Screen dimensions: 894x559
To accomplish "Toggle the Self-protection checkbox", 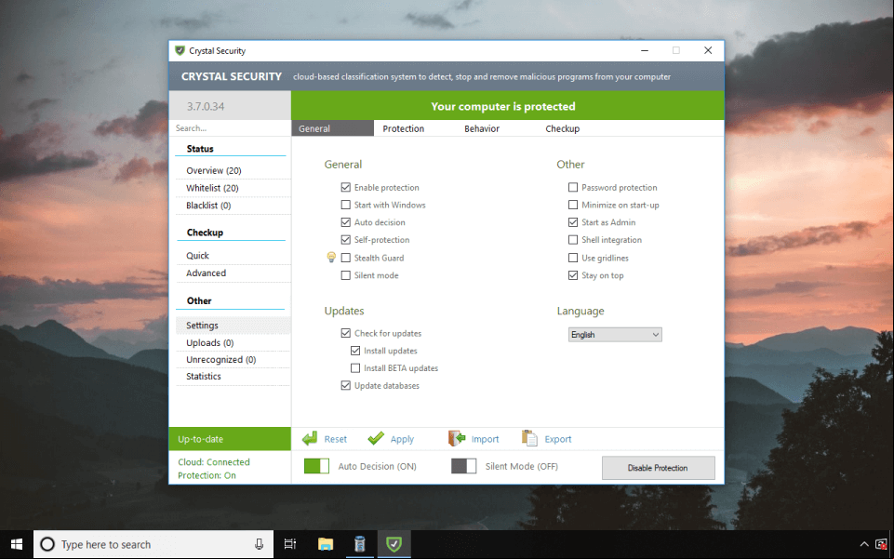I will 345,239.
